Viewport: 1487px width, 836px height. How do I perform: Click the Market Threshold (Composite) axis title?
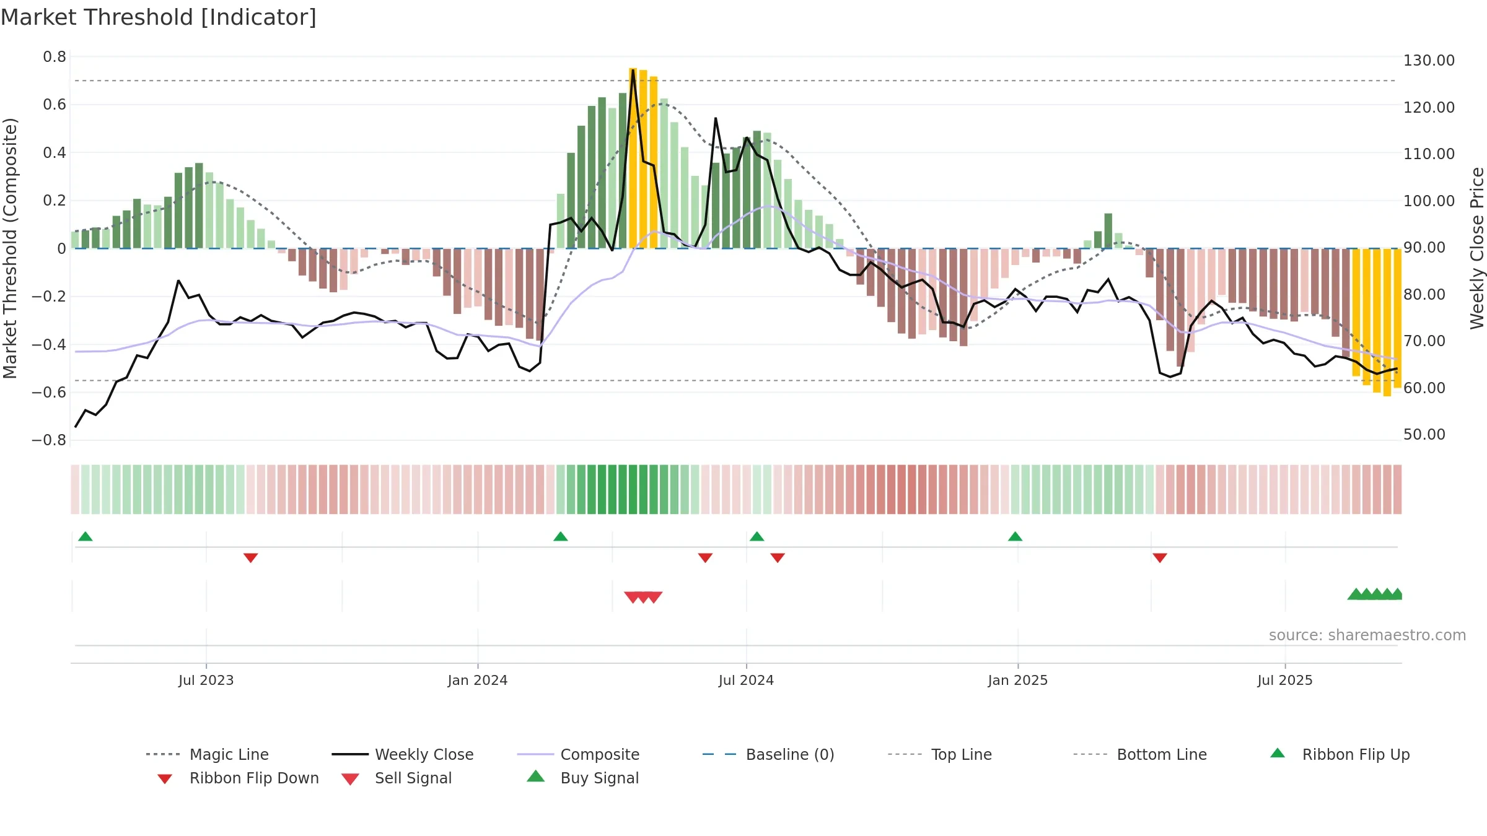[11, 248]
